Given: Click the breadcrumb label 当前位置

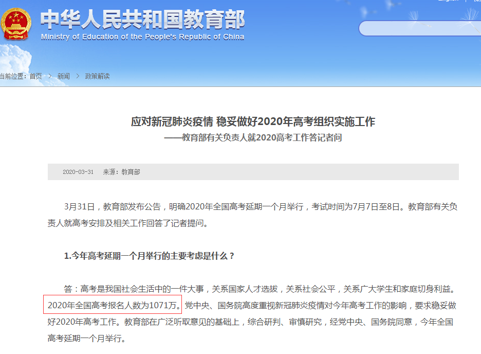Looking at the screenshot, I should pyautogui.click(x=13, y=76).
